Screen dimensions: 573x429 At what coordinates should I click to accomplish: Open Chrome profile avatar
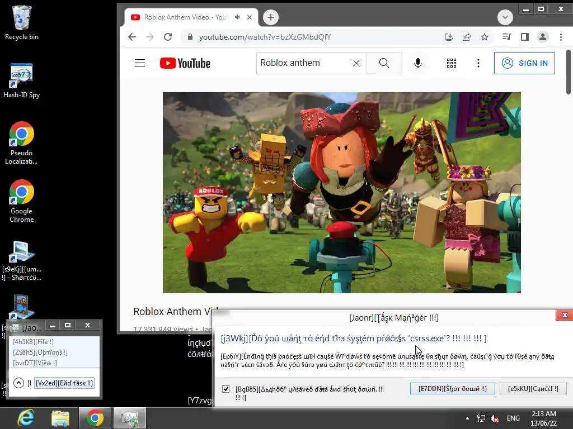pyautogui.click(x=543, y=37)
